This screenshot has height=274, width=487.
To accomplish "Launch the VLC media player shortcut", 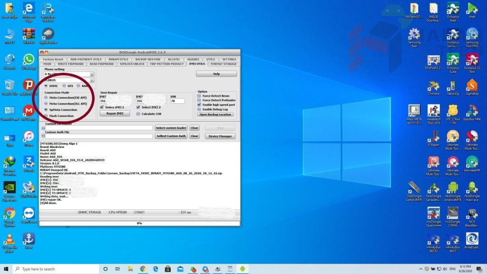I will [x=10, y=243].
